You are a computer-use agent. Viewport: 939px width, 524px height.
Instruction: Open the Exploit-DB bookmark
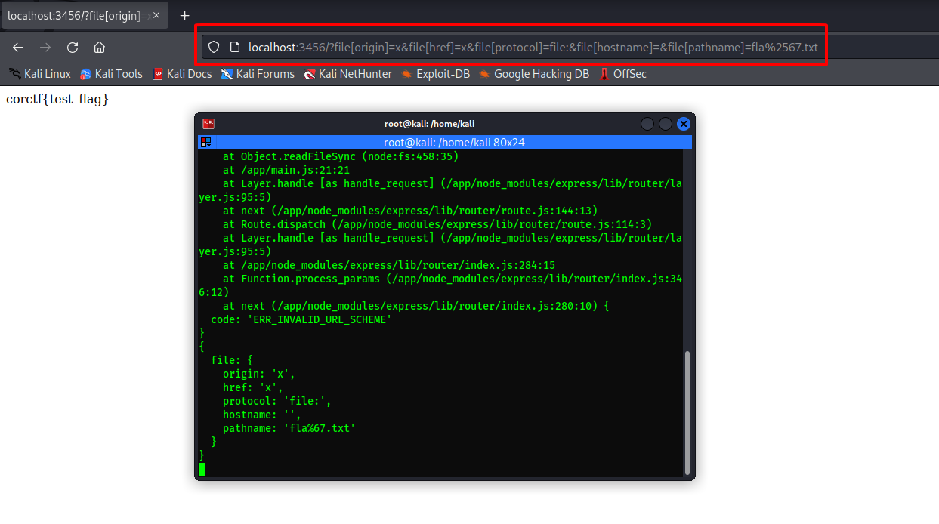click(435, 74)
